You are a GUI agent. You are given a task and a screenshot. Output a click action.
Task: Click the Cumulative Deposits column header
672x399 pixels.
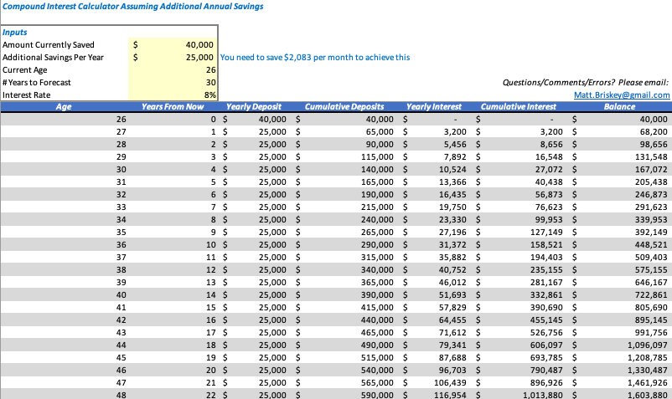pyautogui.click(x=344, y=107)
